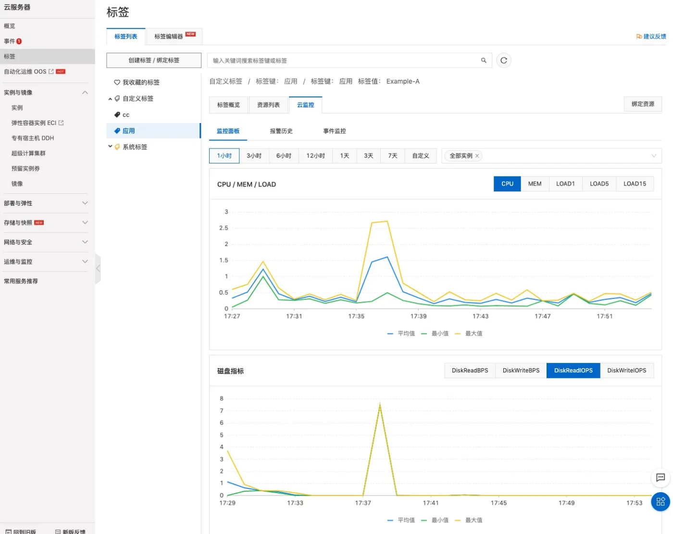Expand the 网络与安全 section
Image resolution: width=673 pixels, height=534 pixels.
pyautogui.click(x=85, y=242)
